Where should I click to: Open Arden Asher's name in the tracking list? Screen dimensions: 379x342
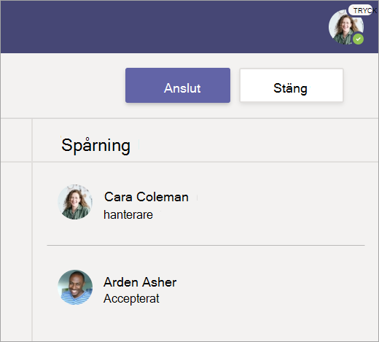pos(140,282)
